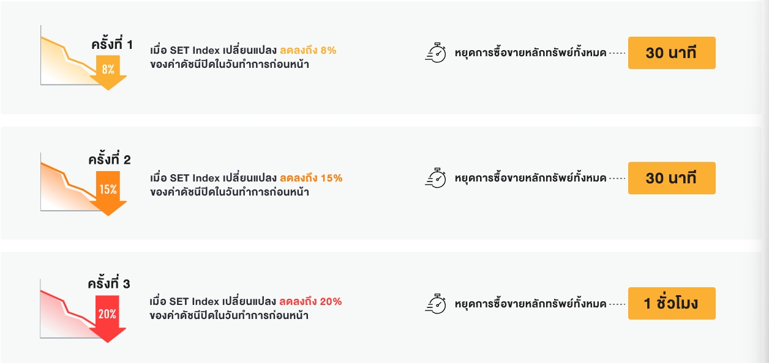This screenshot has width=769, height=363.
Task: Click the 1 ชั่วโมง button
Action: coord(672,303)
